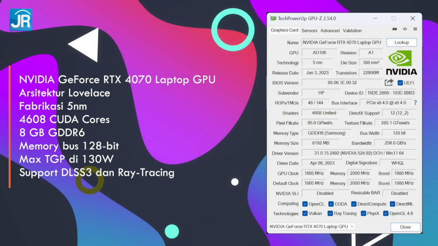Click the NVIDIA SLI field showing Disabled
Image resolution: width=438 pixels, height=246 pixels.
325,193
